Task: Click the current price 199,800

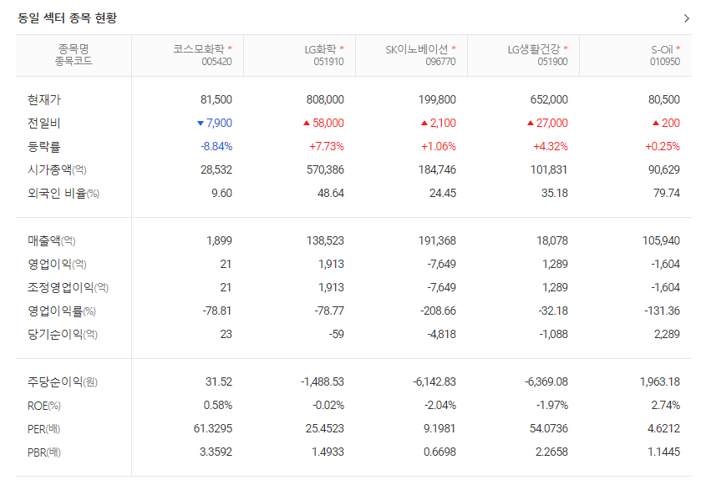Action: 437,99
